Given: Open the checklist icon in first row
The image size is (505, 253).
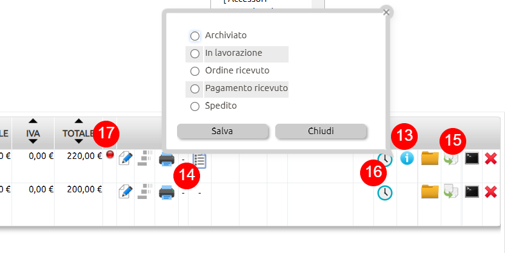Looking at the screenshot, I should pos(199,161).
